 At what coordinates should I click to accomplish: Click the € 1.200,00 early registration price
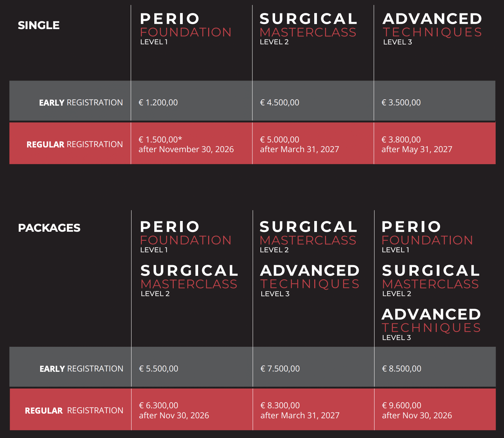click(x=158, y=103)
